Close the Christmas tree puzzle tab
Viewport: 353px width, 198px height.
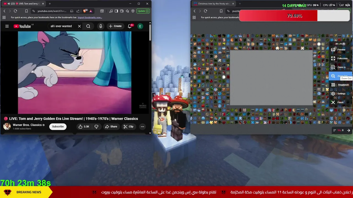pyautogui.click(x=233, y=4)
